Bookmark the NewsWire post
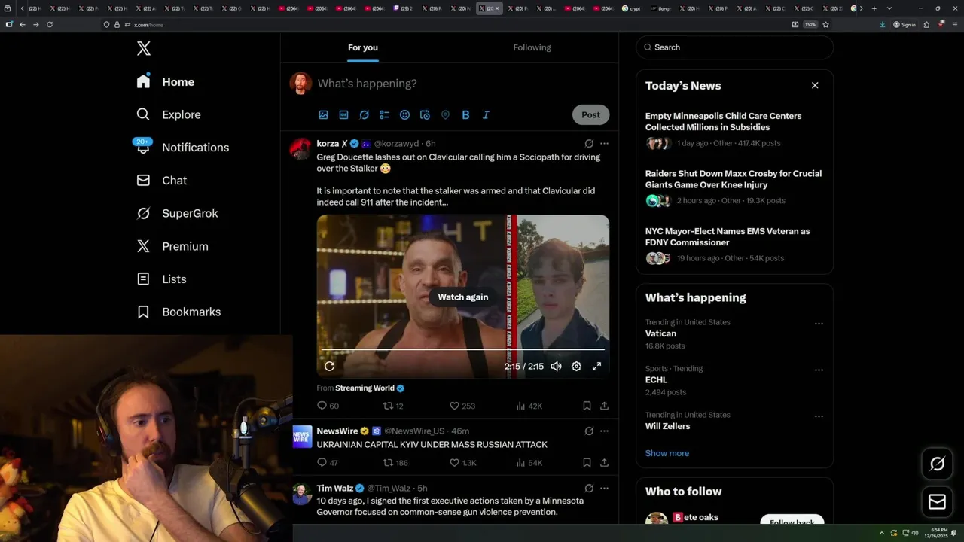This screenshot has width=964, height=542. 587,463
